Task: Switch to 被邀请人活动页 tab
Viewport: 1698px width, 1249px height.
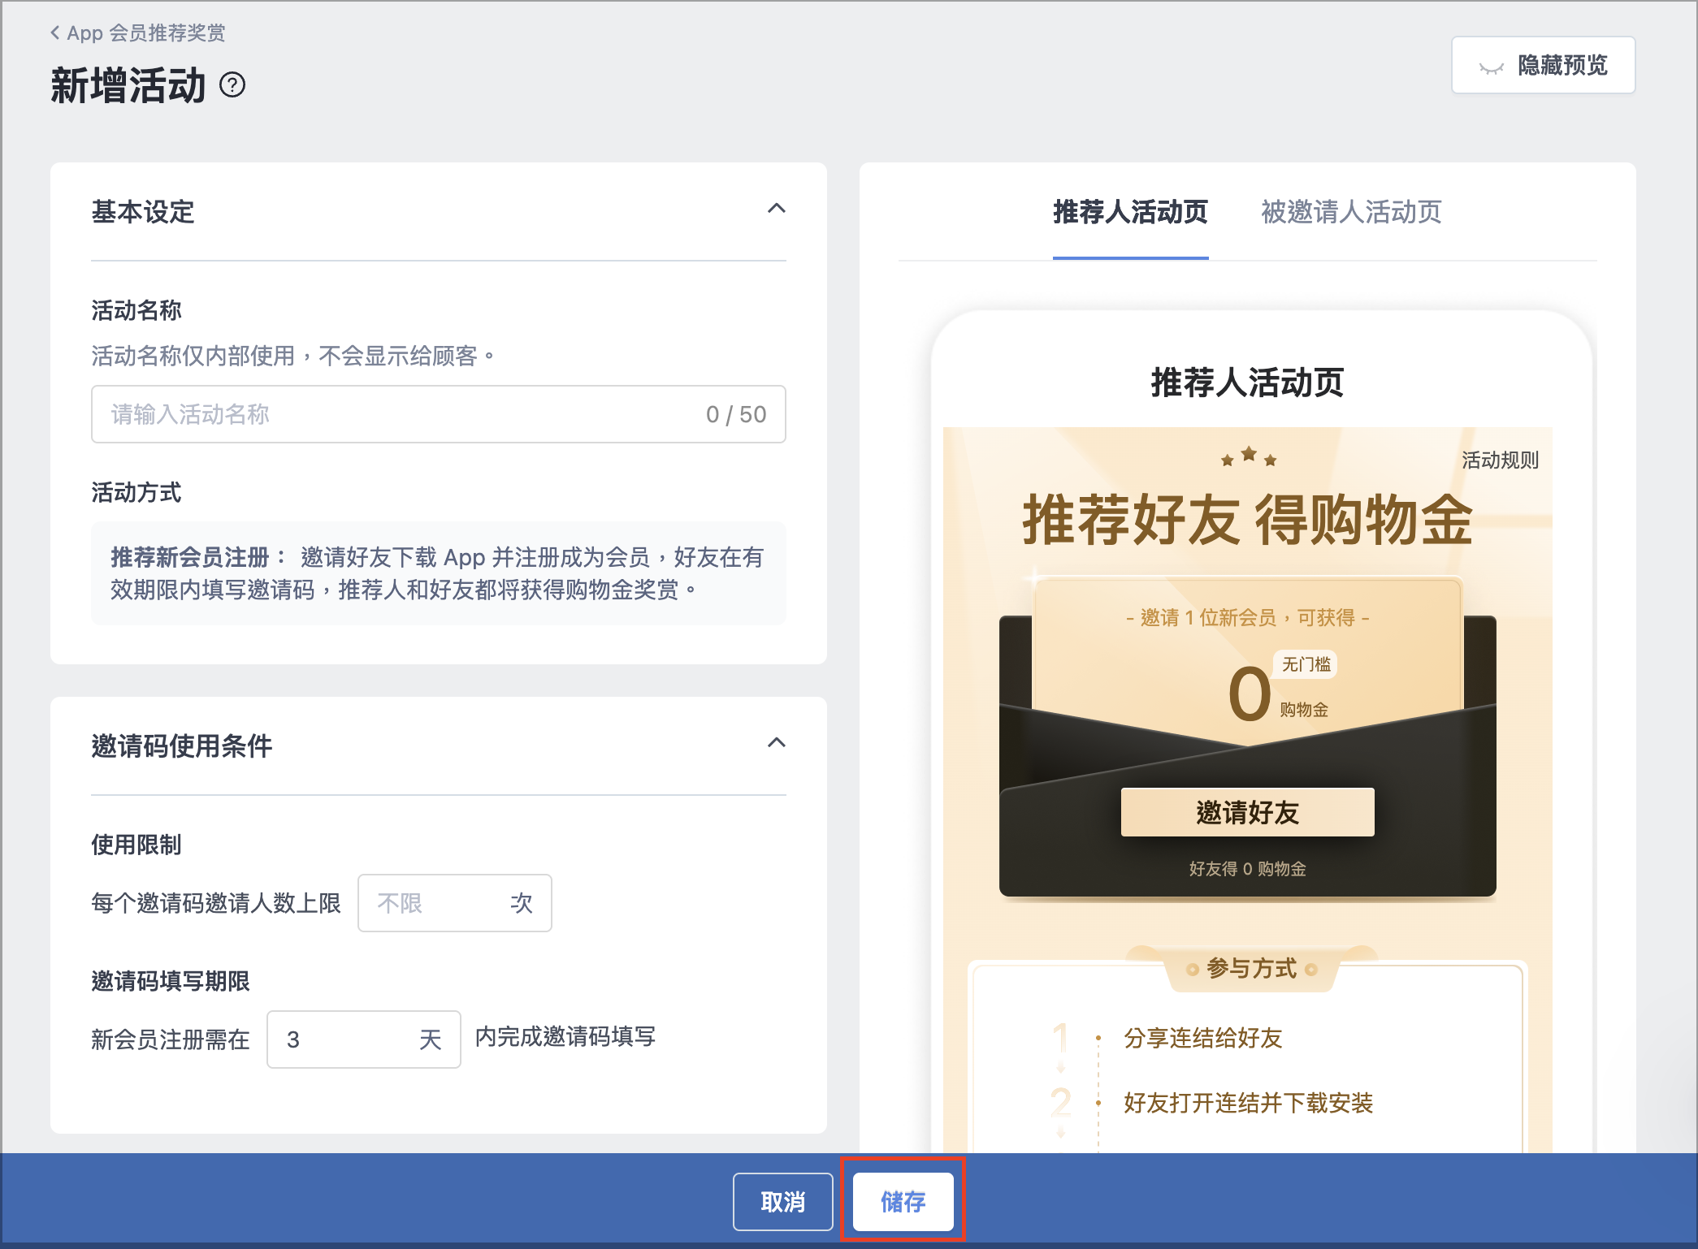Action: pyautogui.click(x=1351, y=212)
